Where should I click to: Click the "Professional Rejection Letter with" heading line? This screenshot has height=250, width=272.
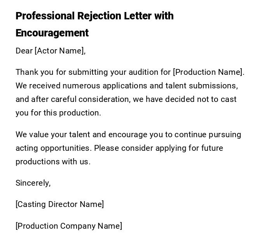pos(94,16)
